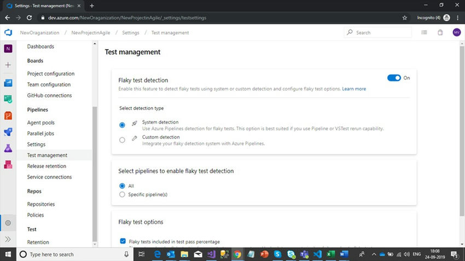The width and height of the screenshot is (465, 261).
Task: Open Microsoft Teams from taskbar
Action: [x=304, y=254]
